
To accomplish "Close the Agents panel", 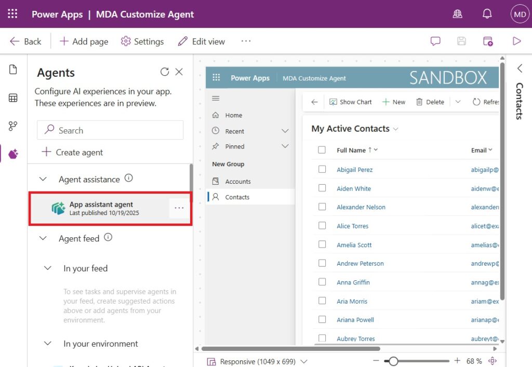I will 179,72.
